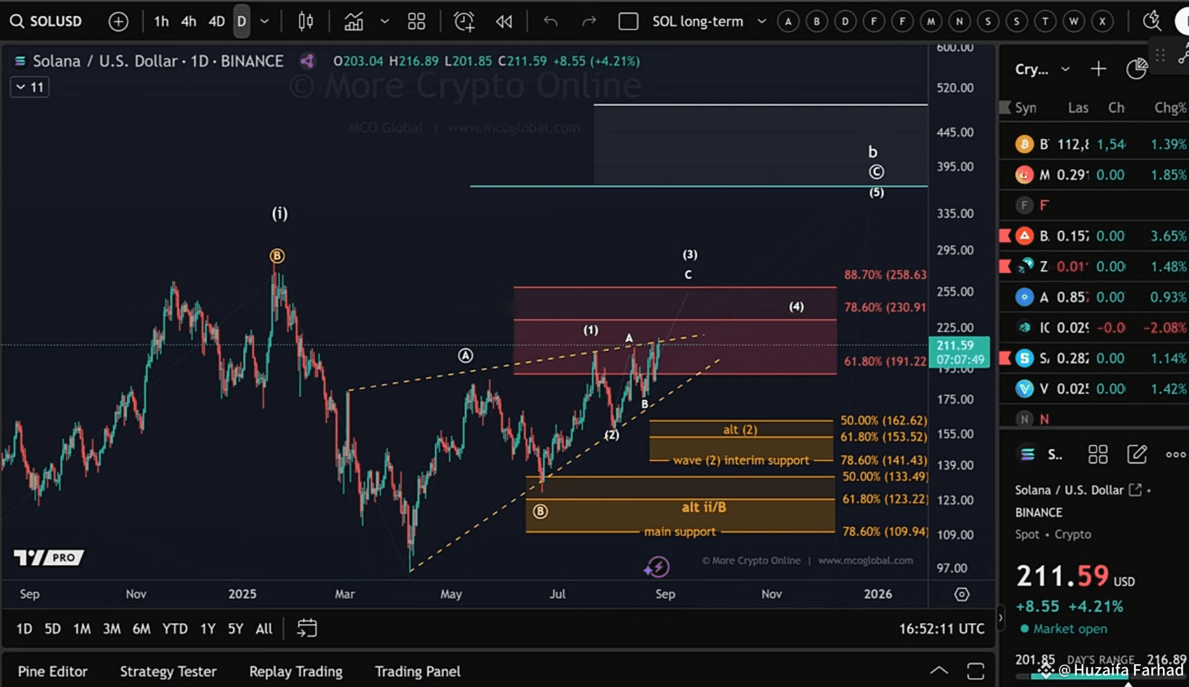The image size is (1189, 687).
Task: Open the Strategy Tester tab
Action: (168, 671)
